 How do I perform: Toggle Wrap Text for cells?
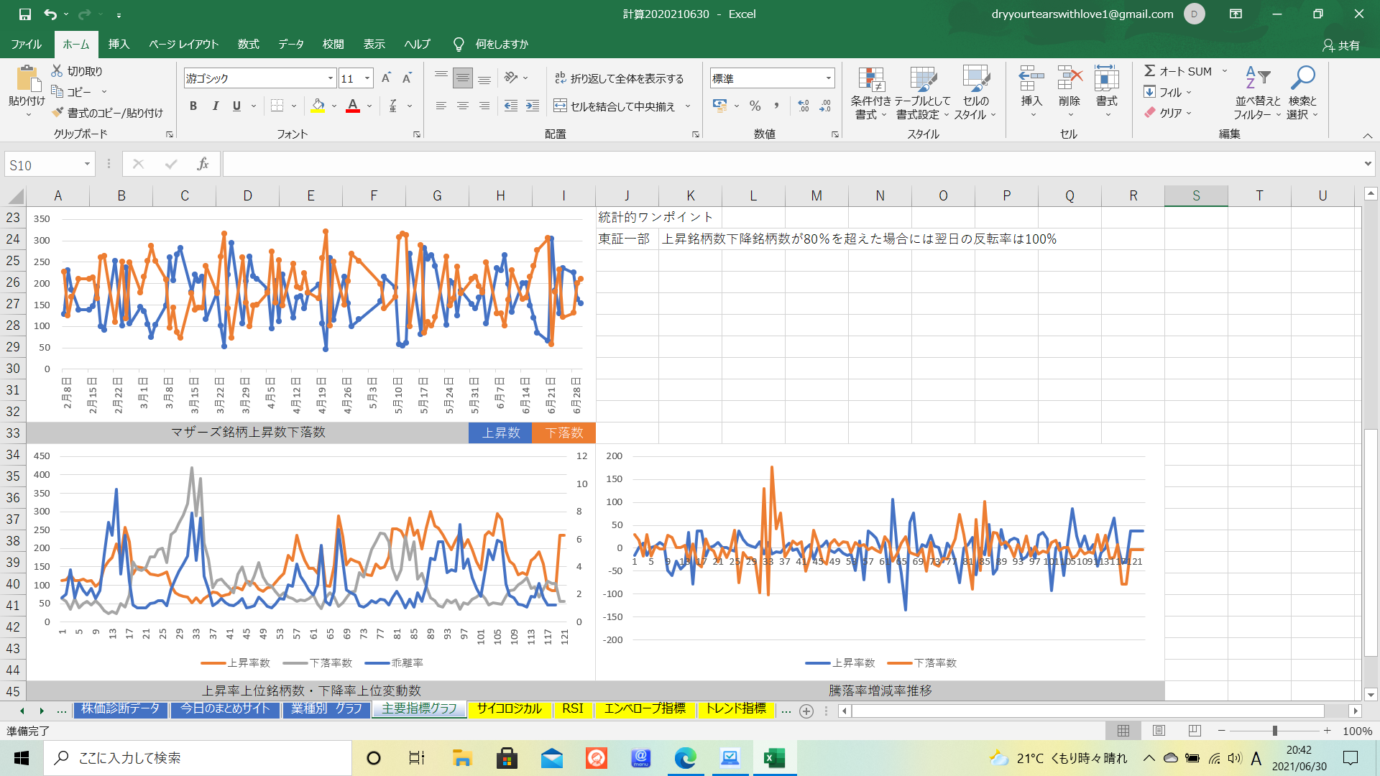[618, 78]
